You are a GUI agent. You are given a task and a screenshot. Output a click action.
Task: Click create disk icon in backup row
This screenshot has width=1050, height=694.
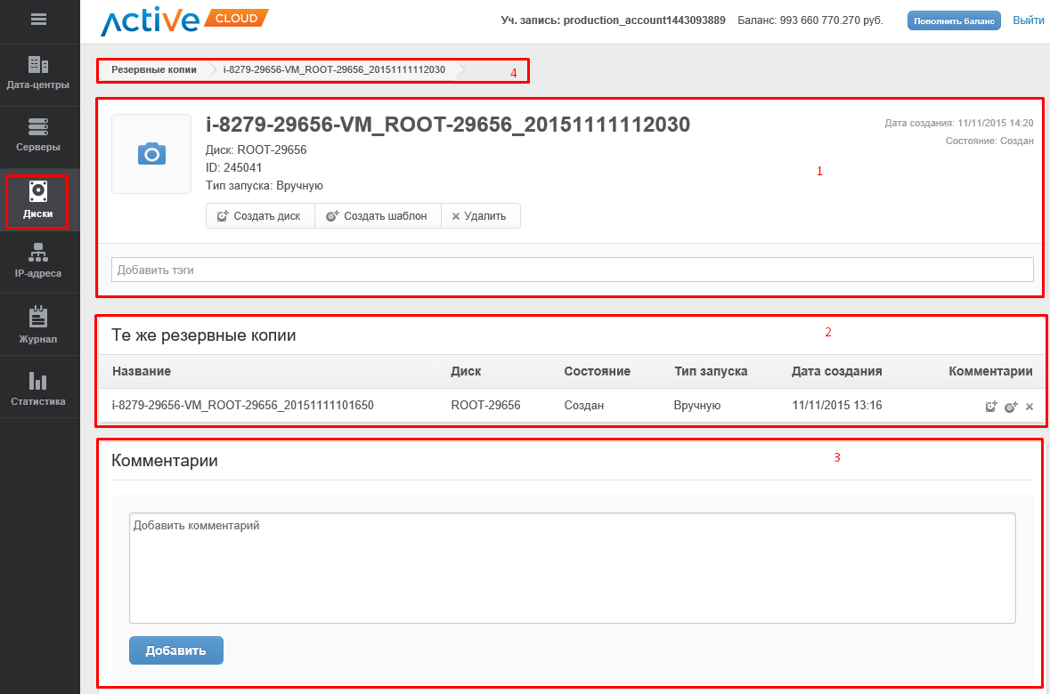click(990, 407)
